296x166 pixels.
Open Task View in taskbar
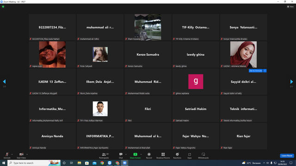pyautogui.click(x=72, y=163)
